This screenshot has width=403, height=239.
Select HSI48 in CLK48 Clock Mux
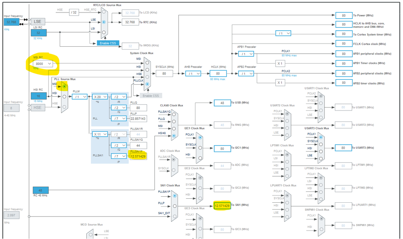pos(174,135)
